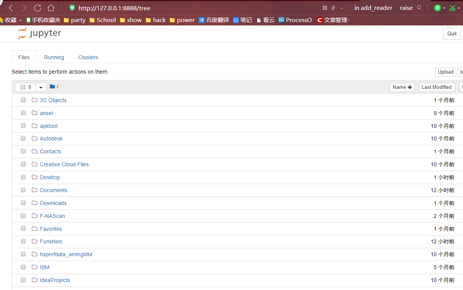
Task: Open the hsperfdata_amingMM folder
Action: coord(66,254)
